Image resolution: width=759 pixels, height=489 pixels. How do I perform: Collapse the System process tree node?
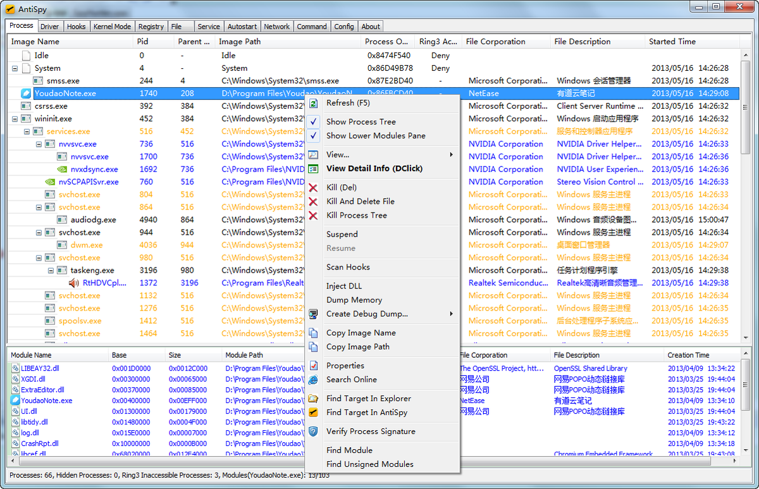(x=15, y=68)
